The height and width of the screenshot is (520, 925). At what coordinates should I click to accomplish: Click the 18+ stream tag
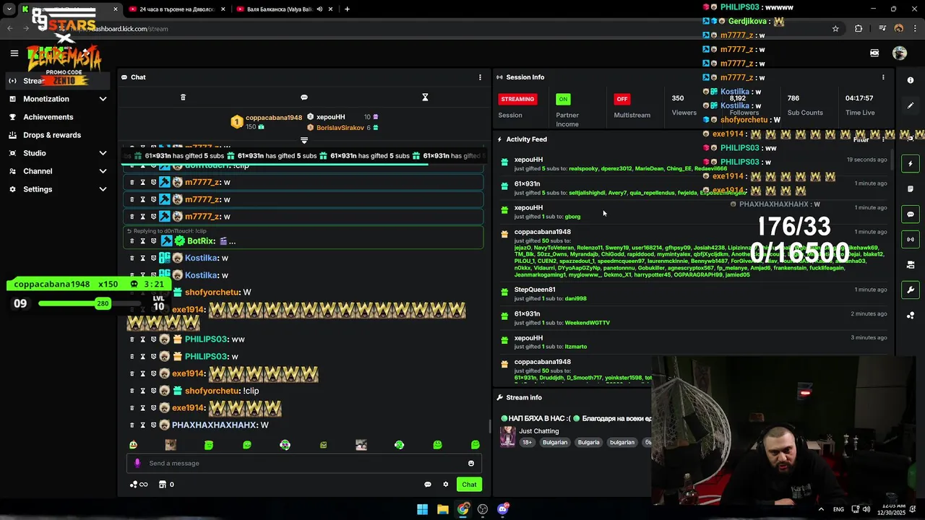[x=527, y=442]
